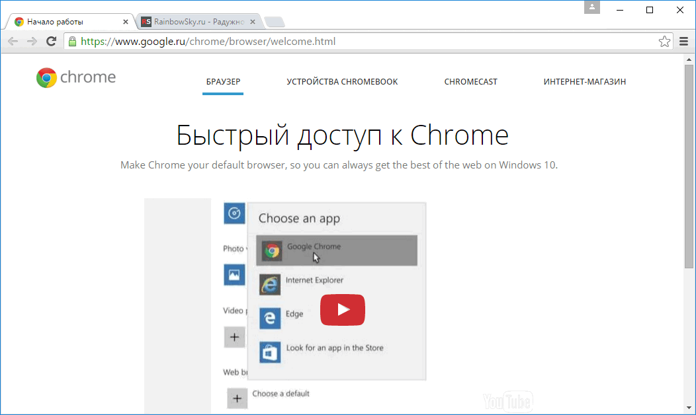Maximize the Chrome window
696x415 pixels.
650,10
